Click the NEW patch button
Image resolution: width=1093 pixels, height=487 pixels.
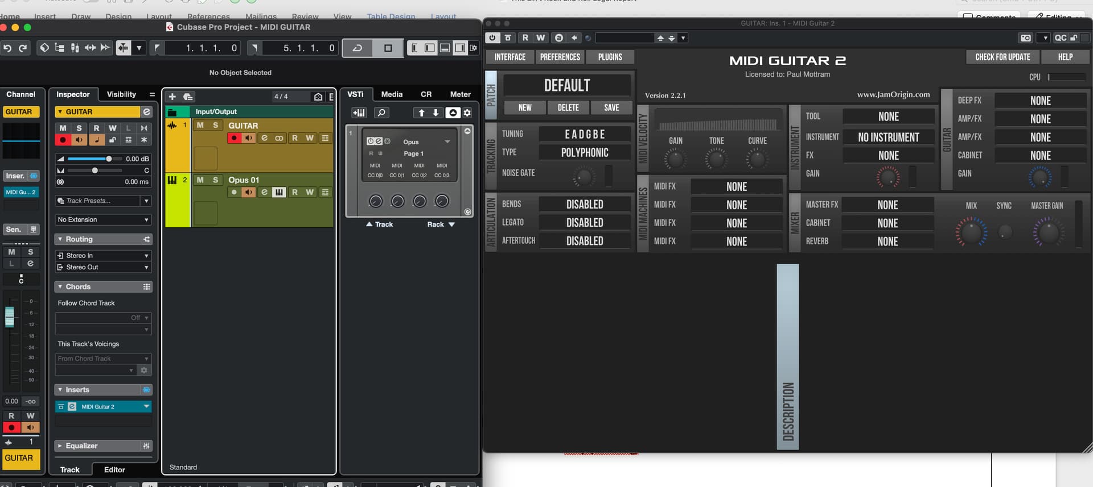(x=525, y=107)
